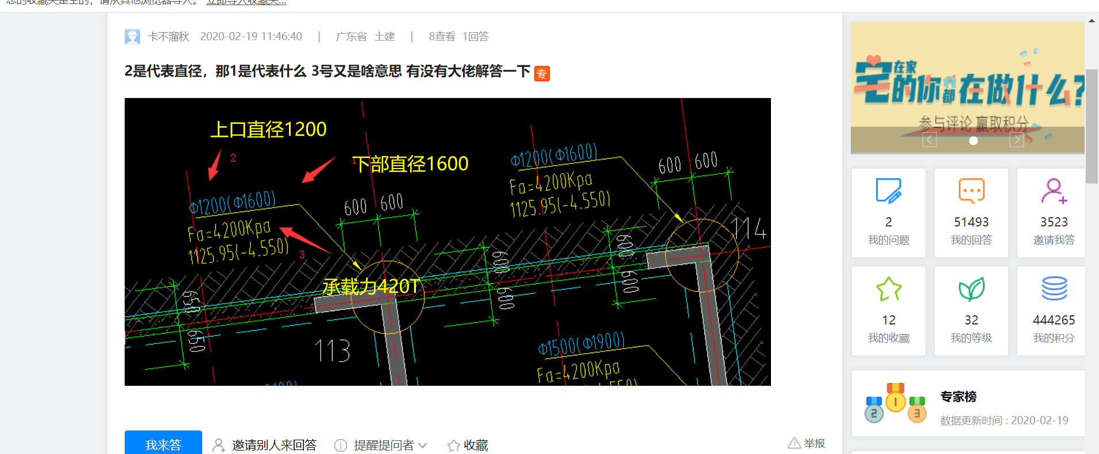
Task: Open the 我的问题 edit icon
Action: click(x=888, y=191)
